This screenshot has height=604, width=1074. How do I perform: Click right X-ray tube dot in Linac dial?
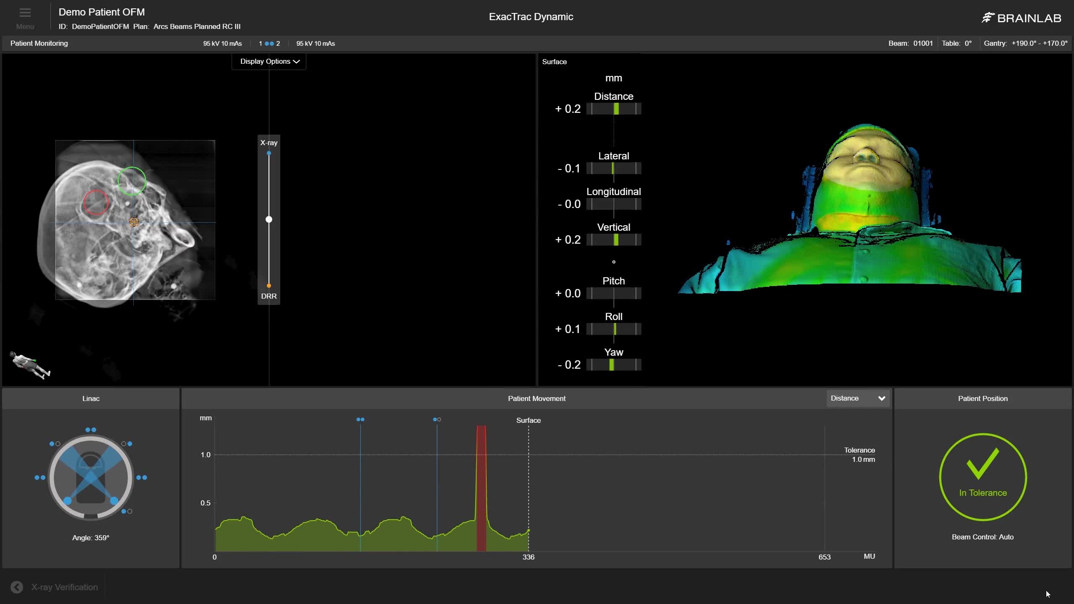[x=114, y=501]
